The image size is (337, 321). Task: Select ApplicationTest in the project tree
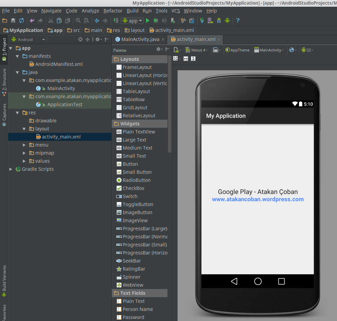(x=59, y=105)
